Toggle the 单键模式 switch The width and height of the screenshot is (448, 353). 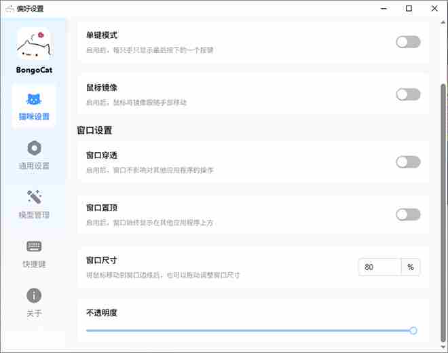408,42
